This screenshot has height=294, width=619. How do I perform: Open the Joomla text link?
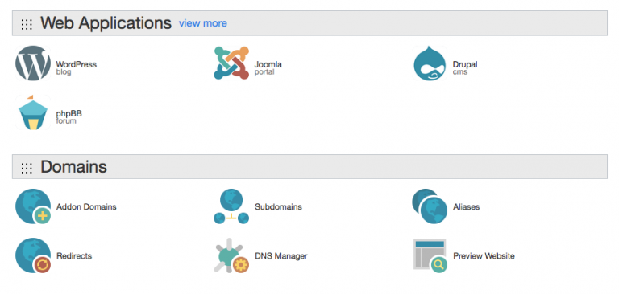pos(268,64)
